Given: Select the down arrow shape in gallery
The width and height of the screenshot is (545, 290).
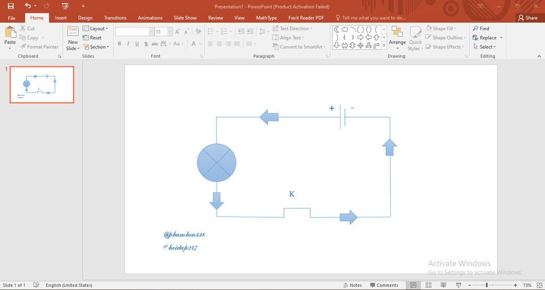Looking at the screenshot, I should tap(336, 46).
